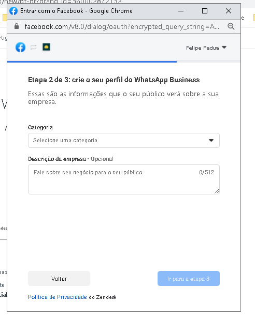Image resolution: width=255 pixels, height=317 pixels.
Task: Click the Zendesk app icon in header
Action: [46, 47]
